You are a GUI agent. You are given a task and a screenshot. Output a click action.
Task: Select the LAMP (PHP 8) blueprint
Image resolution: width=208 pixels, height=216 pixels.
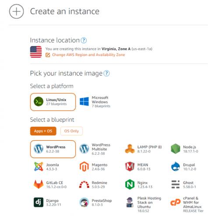click(x=144, y=149)
